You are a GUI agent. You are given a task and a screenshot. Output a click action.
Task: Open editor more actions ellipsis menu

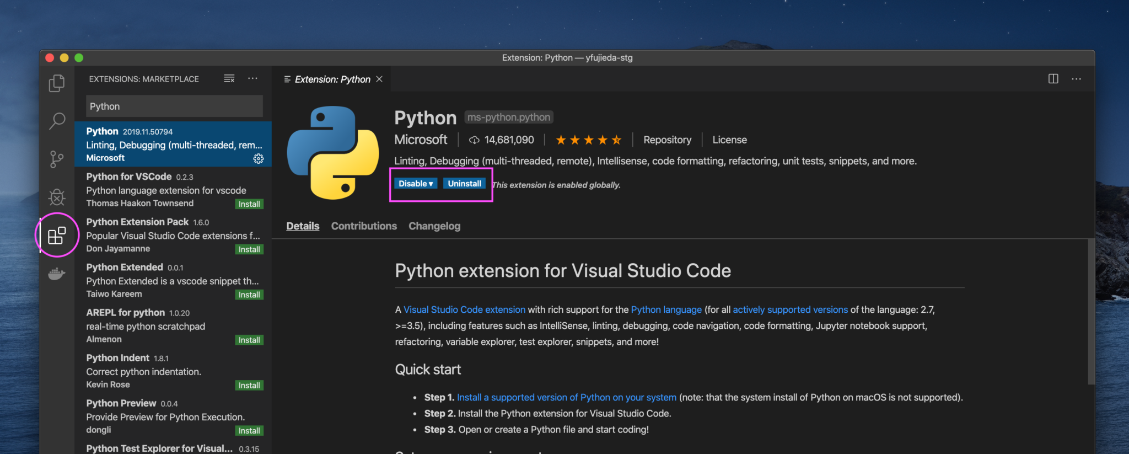[1076, 79]
